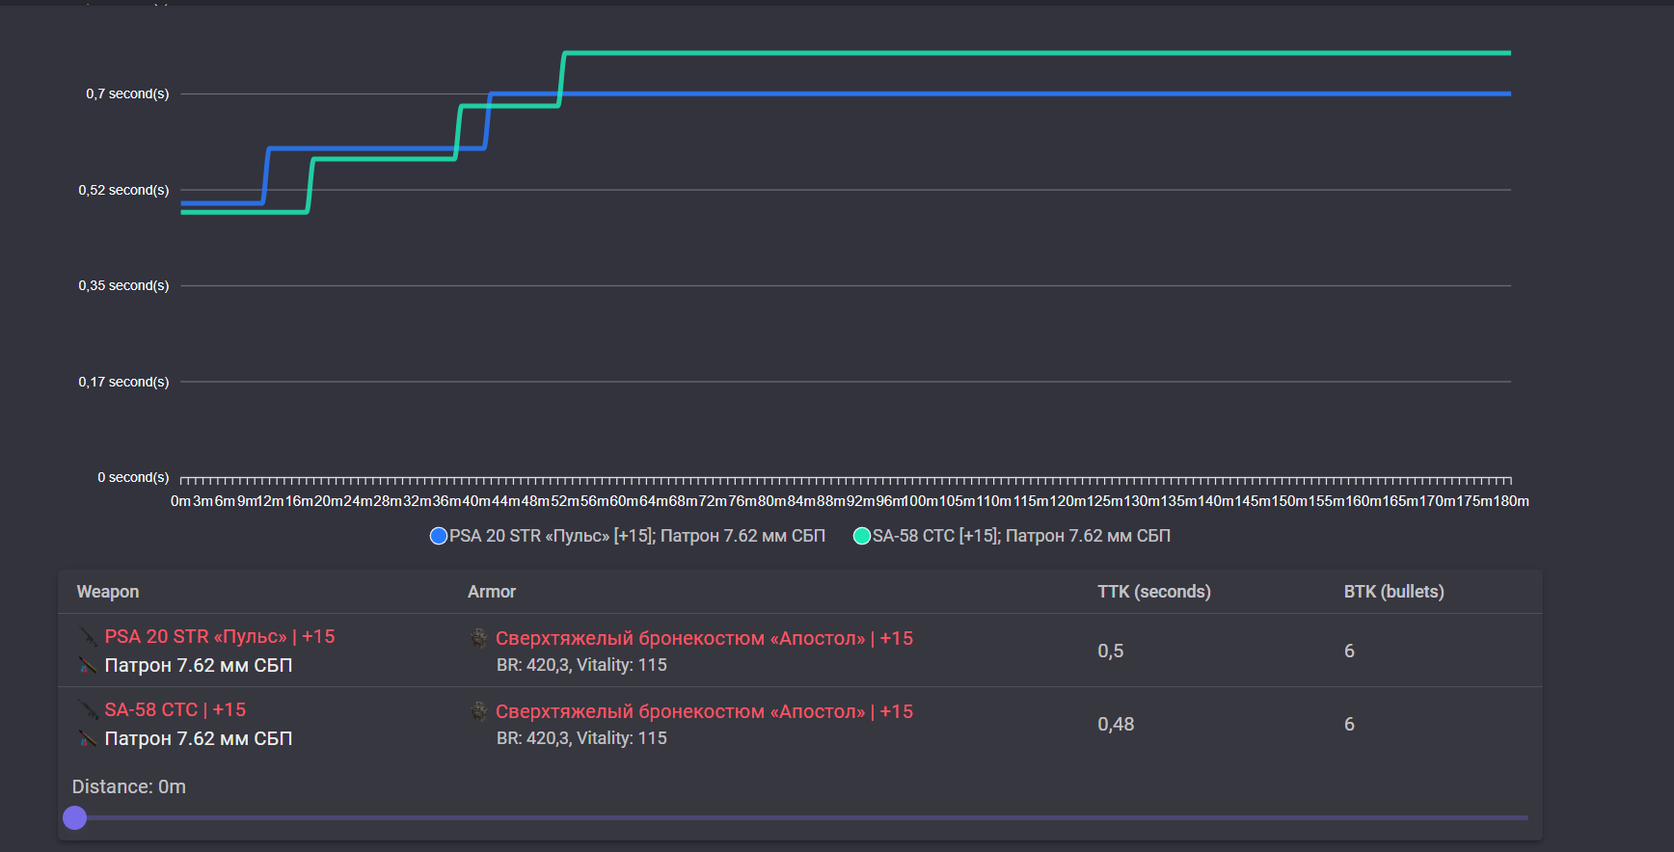
Task: Click the SA-58 CTC weapon icon in table
Action: pos(88,710)
